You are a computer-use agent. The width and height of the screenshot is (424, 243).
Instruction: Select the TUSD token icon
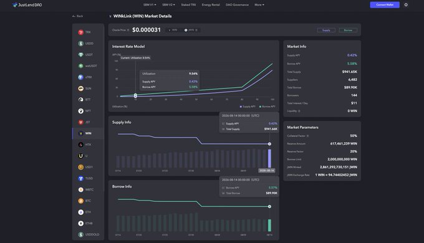[80, 178]
